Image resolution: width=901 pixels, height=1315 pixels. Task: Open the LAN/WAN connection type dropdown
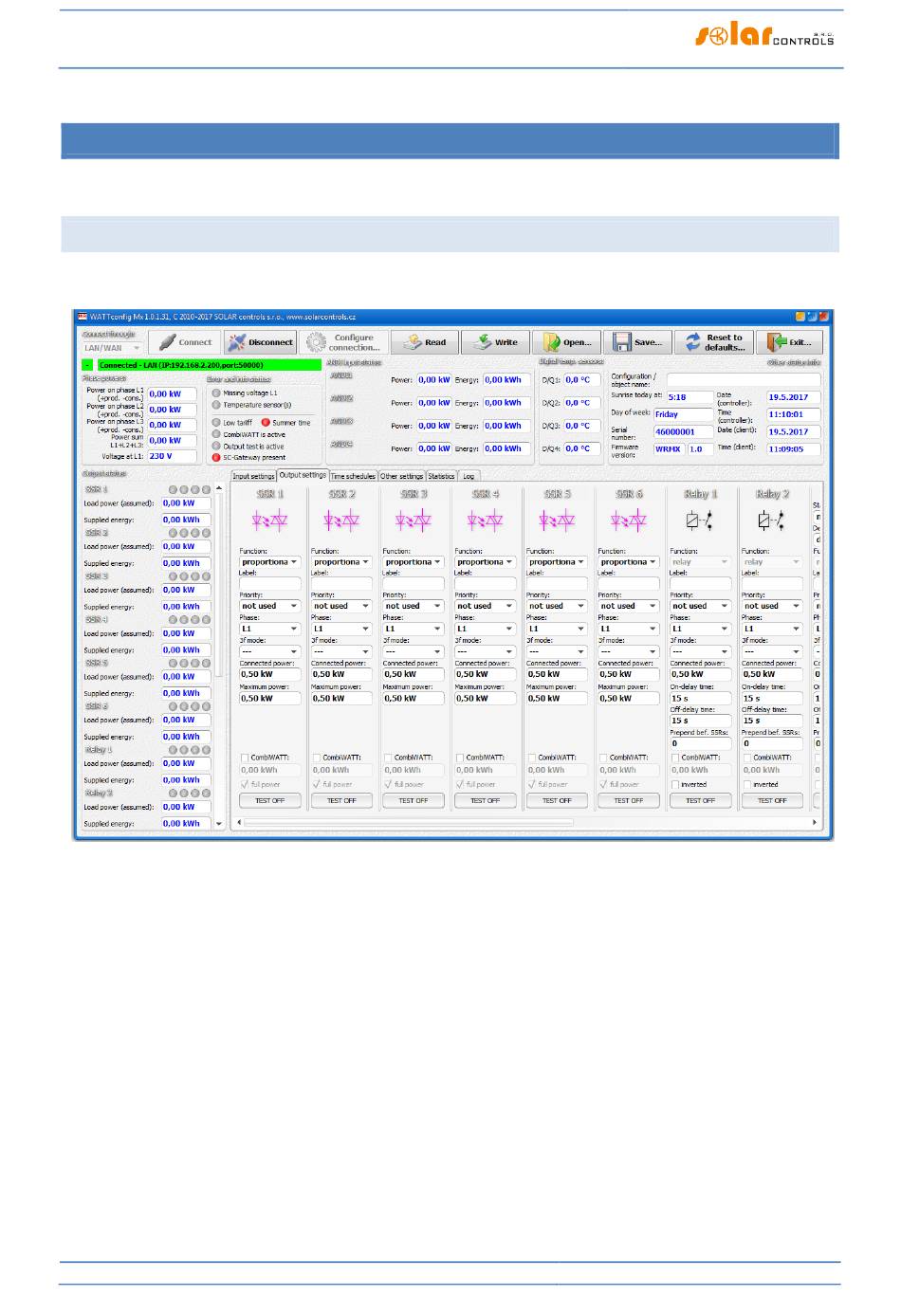point(113,348)
